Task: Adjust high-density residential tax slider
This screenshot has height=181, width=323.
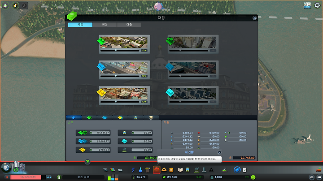Action: 188,51
